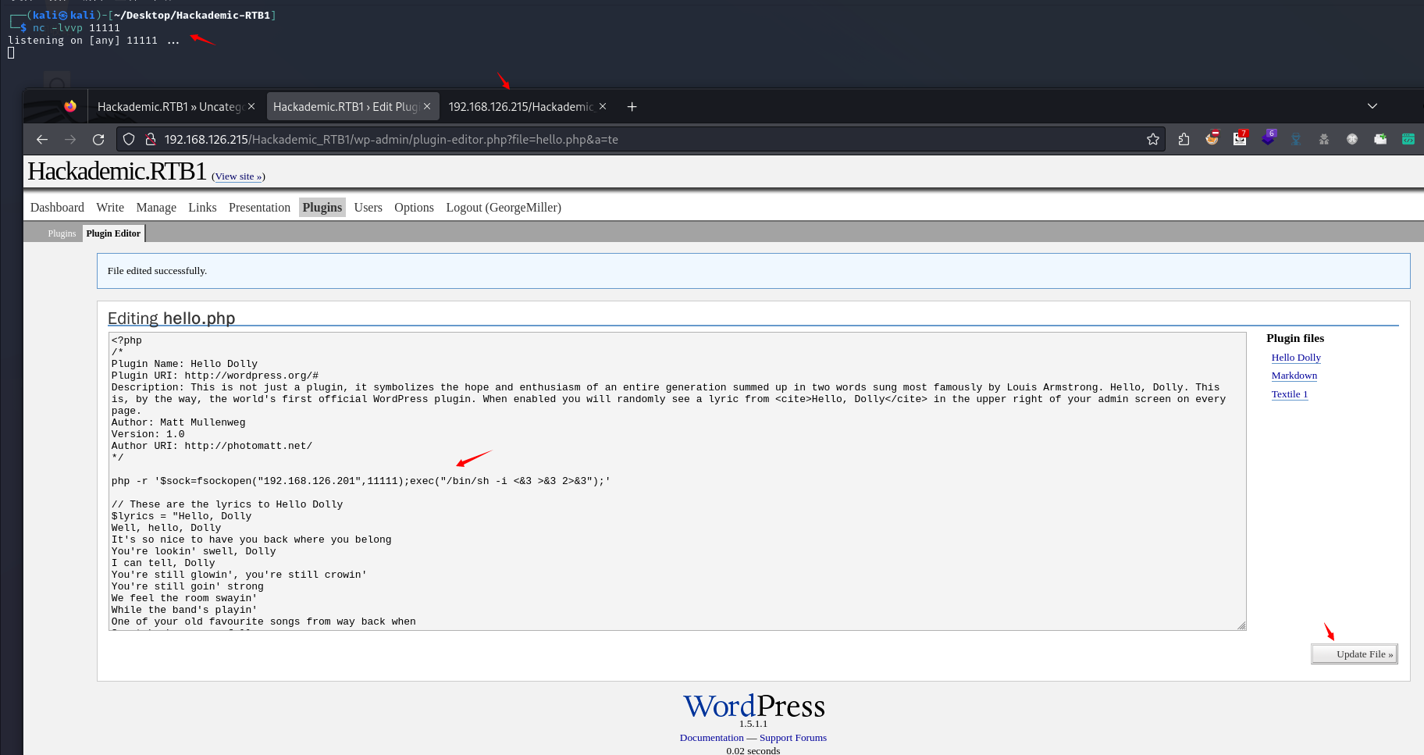The height and width of the screenshot is (755, 1424).
Task: Close the Hackademic.RTB1 Uncategorized tab
Action: click(x=251, y=106)
